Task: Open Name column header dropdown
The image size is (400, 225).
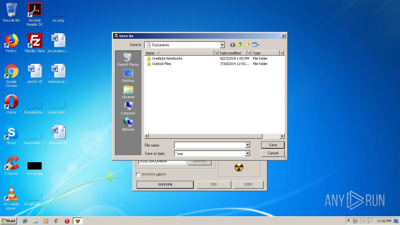Action: pos(216,53)
